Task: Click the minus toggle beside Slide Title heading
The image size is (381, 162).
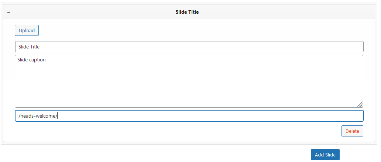Action: click(9, 12)
